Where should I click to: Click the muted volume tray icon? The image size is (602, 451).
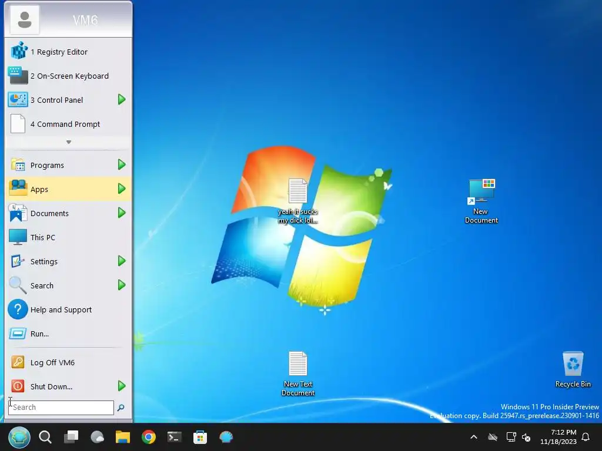(x=526, y=437)
